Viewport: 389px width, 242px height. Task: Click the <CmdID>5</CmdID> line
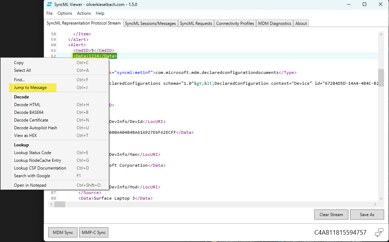[94, 50]
